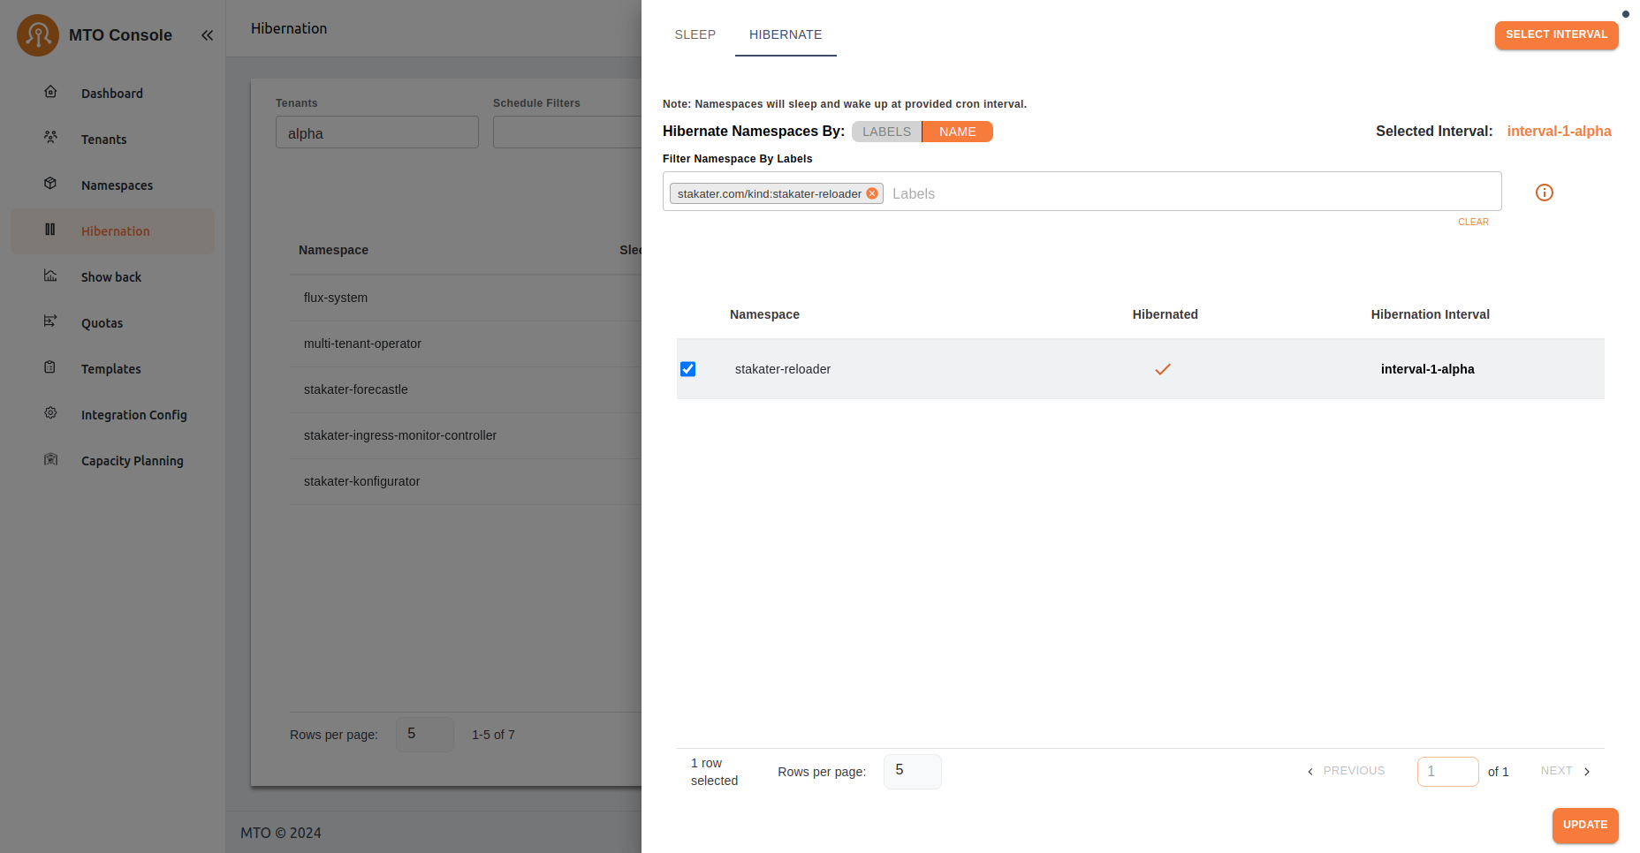Click the Dashboard home icon in sidebar

tap(50, 92)
